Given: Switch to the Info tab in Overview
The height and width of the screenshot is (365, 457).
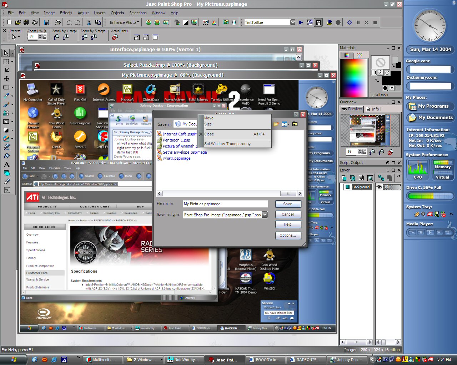Looking at the screenshot, I should 373,109.
